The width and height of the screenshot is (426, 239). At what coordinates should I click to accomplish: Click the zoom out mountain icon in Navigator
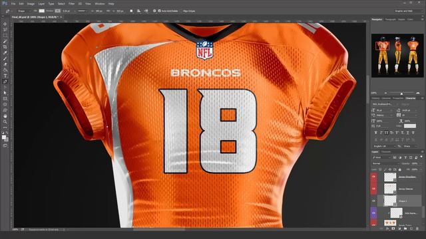tap(385, 93)
